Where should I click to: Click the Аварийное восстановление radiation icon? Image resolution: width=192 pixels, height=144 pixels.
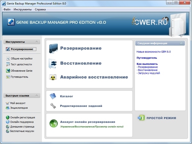53,77
